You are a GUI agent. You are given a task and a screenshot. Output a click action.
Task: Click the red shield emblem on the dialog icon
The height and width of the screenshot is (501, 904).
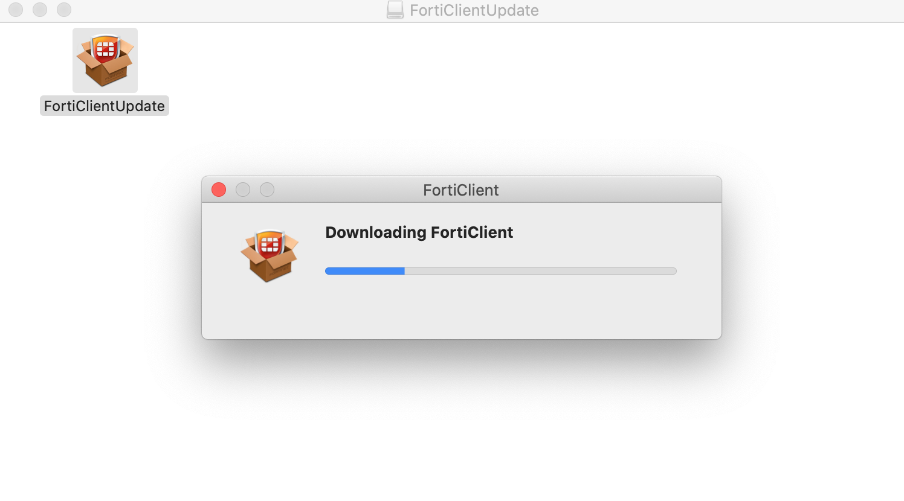click(x=270, y=244)
